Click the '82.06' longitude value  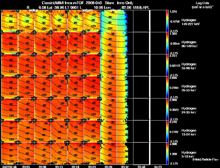coord(126,8)
